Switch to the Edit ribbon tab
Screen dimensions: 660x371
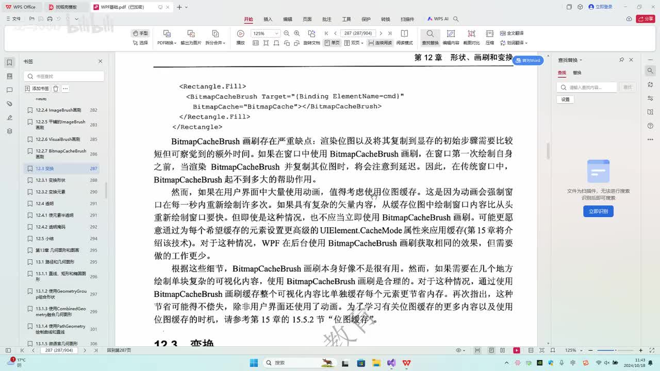287,19
